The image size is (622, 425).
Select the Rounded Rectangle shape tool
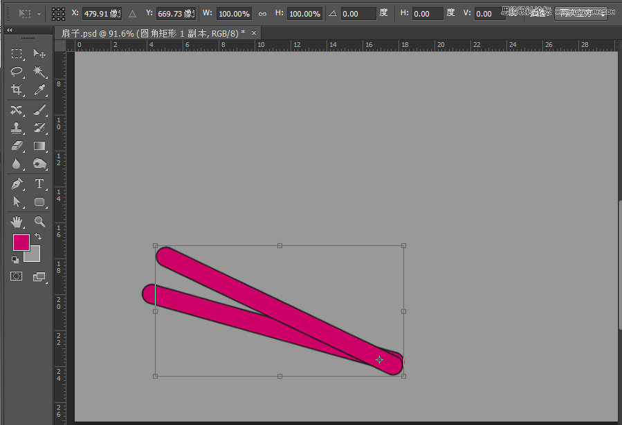[x=39, y=202]
